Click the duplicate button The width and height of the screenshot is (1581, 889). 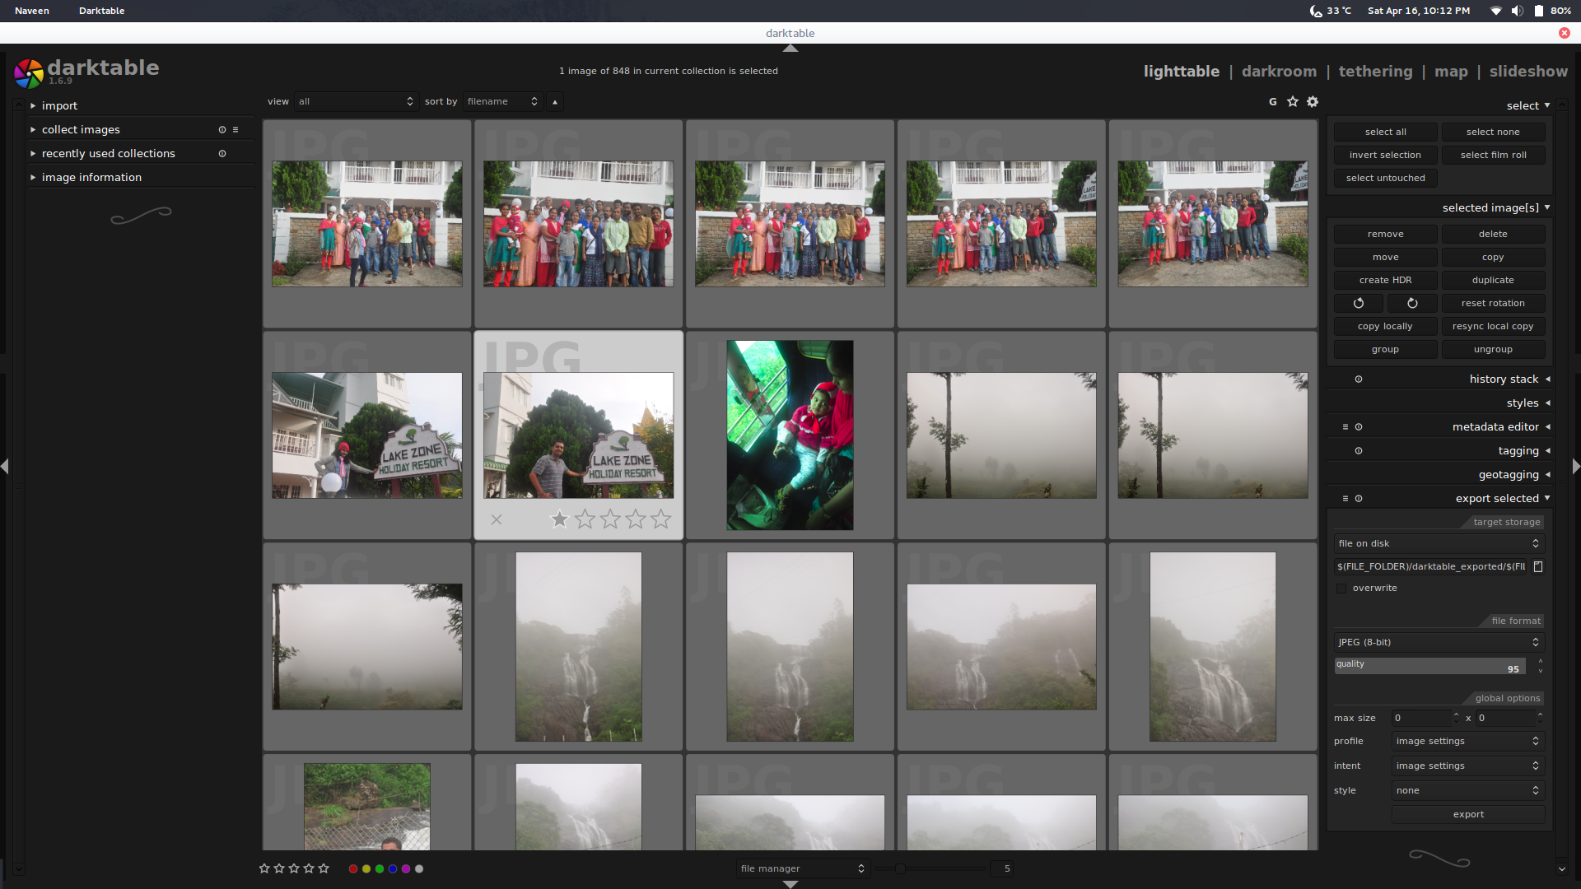(1493, 280)
